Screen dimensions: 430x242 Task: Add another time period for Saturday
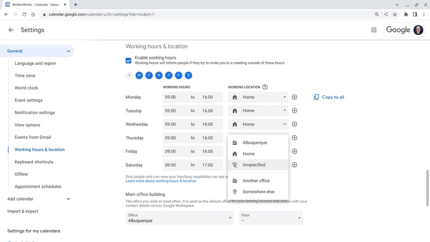point(294,165)
